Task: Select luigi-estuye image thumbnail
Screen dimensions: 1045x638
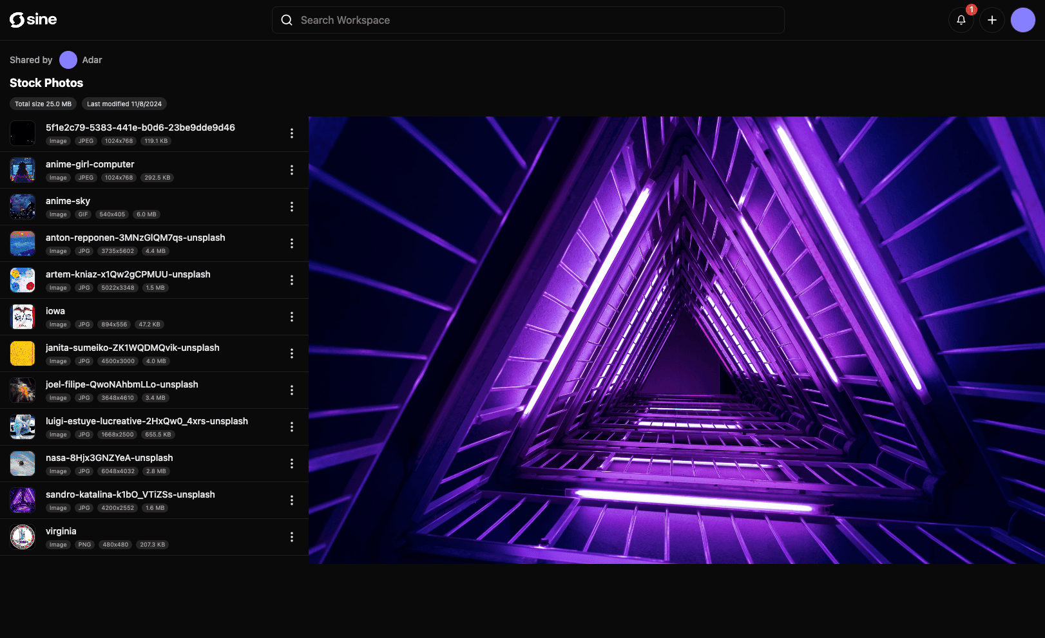Action: [23, 427]
